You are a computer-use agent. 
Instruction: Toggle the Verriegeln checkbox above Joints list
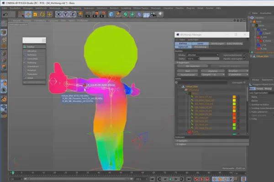coord(244,82)
